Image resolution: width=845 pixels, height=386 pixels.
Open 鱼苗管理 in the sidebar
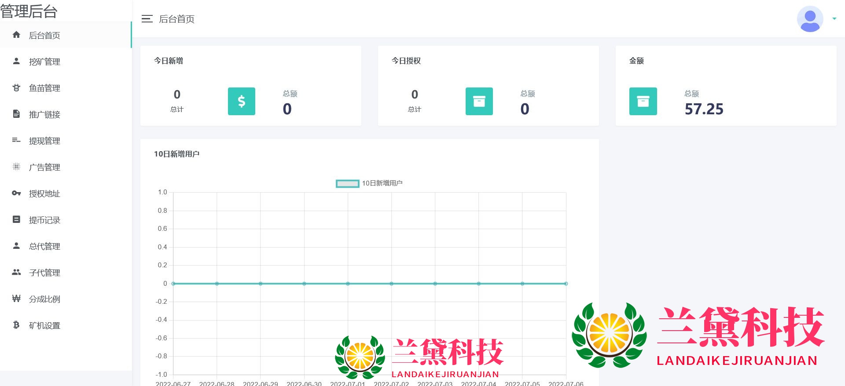(44, 88)
